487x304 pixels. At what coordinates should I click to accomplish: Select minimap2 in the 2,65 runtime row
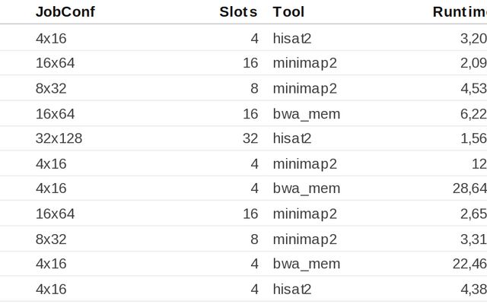(x=304, y=214)
